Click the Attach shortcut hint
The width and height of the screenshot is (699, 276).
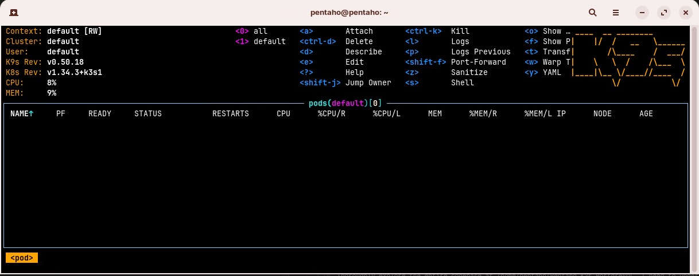tap(359, 31)
